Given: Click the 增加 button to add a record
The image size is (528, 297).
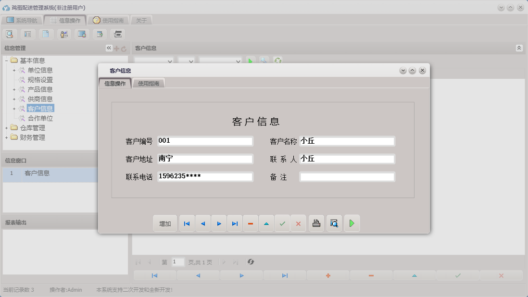Looking at the screenshot, I should pyautogui.click(x=164, y=223).
